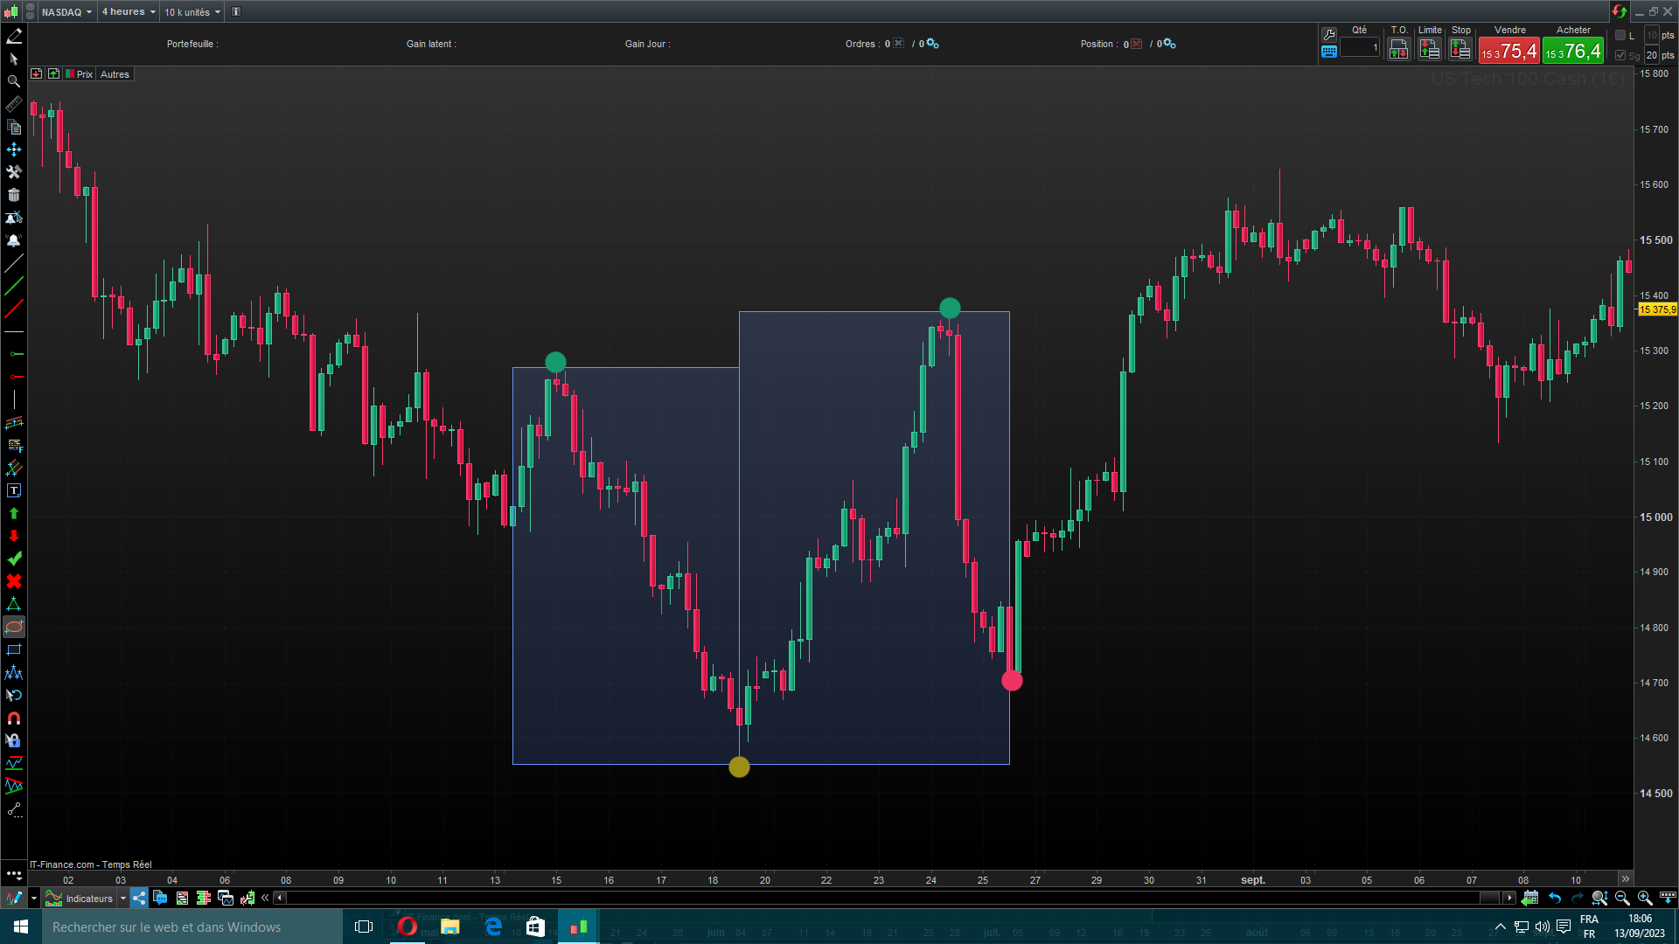Click the green check mark tool
Viewport: 1679px width, 944px height.
click(x=14, y=559)
